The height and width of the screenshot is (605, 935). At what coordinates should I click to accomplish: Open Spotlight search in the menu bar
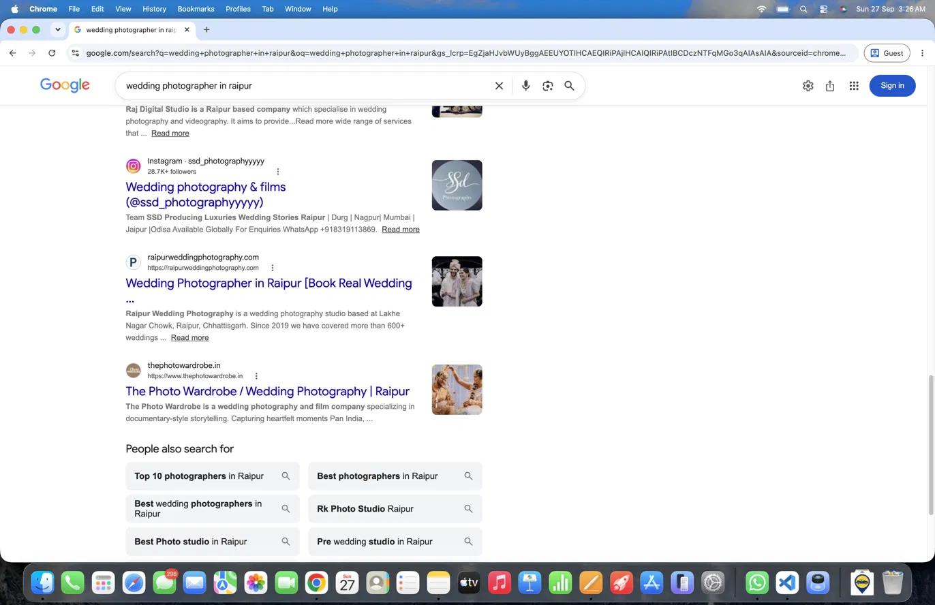(803, 9)
